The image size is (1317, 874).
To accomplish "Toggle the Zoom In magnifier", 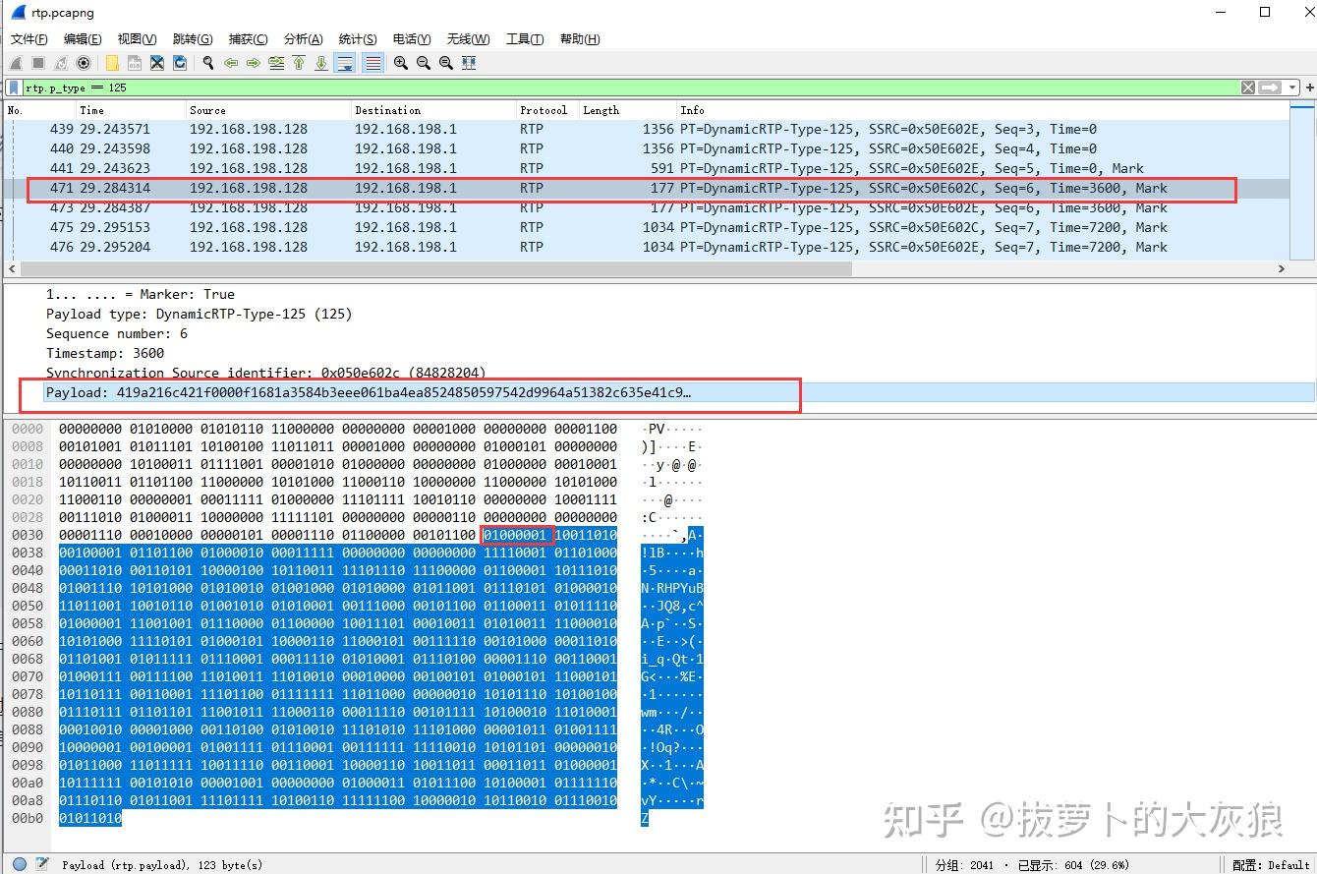I will coord(400,63).
